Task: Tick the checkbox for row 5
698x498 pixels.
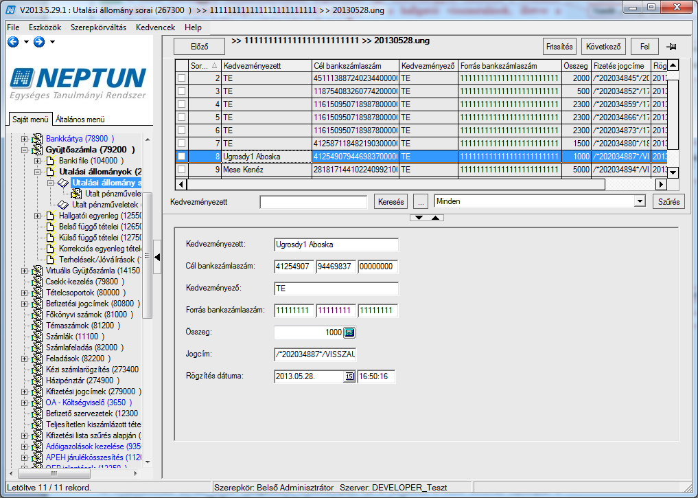Action: click(182, 117)
